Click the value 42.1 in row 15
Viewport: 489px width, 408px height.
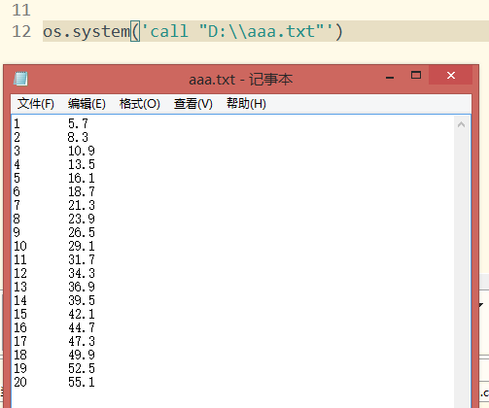82,314
